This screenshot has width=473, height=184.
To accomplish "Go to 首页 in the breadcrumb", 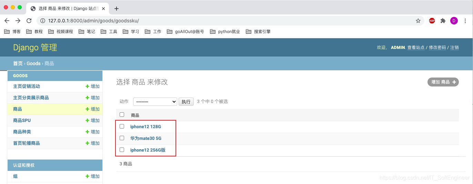I will tap(18, 63).
